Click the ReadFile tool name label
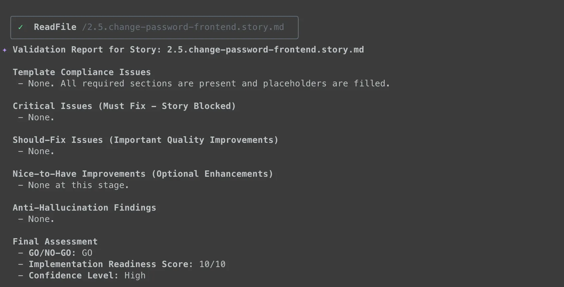Screen dimensions: 564x287 tap(55, 27)
